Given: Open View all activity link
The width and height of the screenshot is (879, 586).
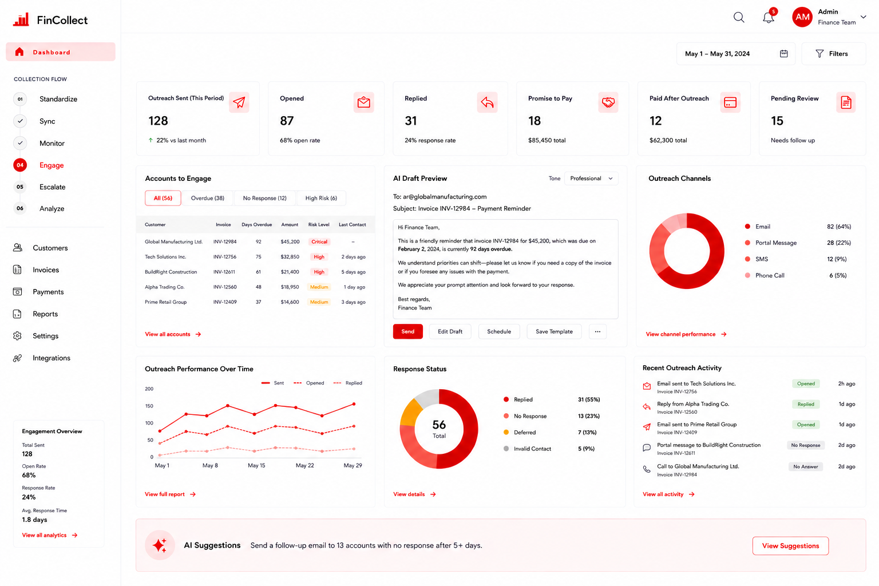Looking at the screenshot, I should coord(668,494).
